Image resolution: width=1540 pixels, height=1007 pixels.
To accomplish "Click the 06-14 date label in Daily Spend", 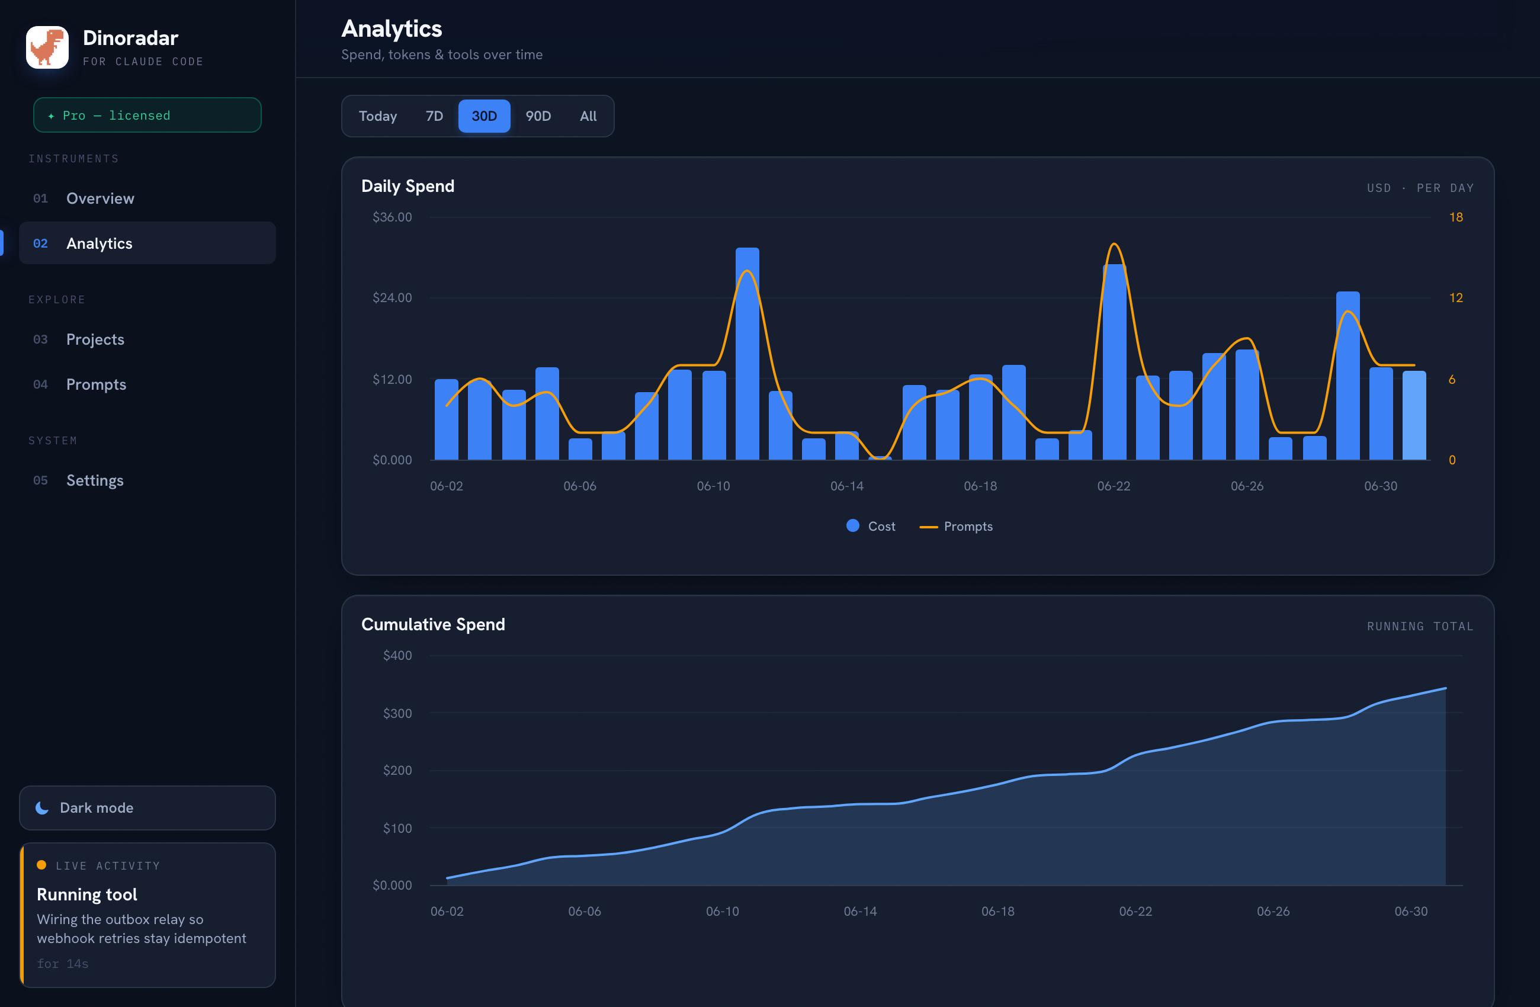I will coord(847,486).
